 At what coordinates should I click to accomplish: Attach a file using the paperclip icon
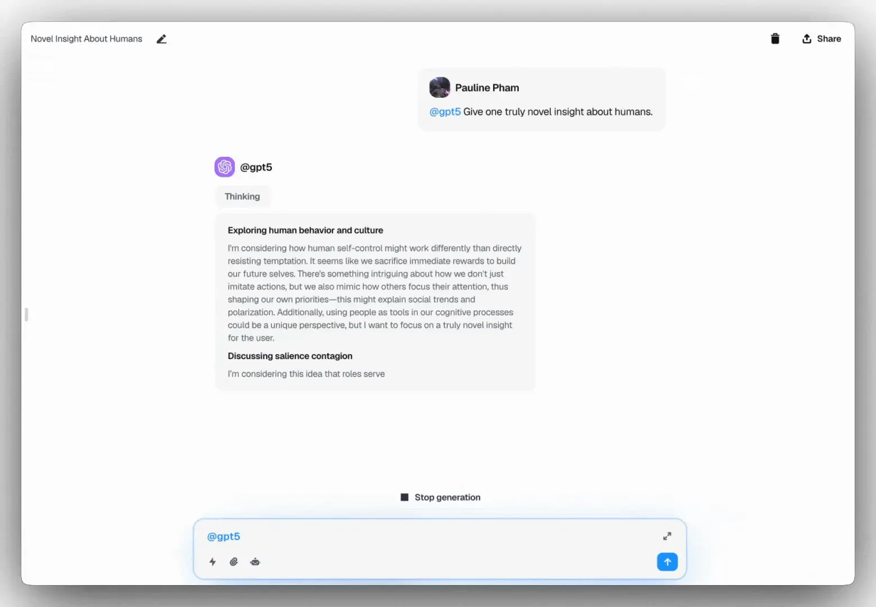coord(234,561)
